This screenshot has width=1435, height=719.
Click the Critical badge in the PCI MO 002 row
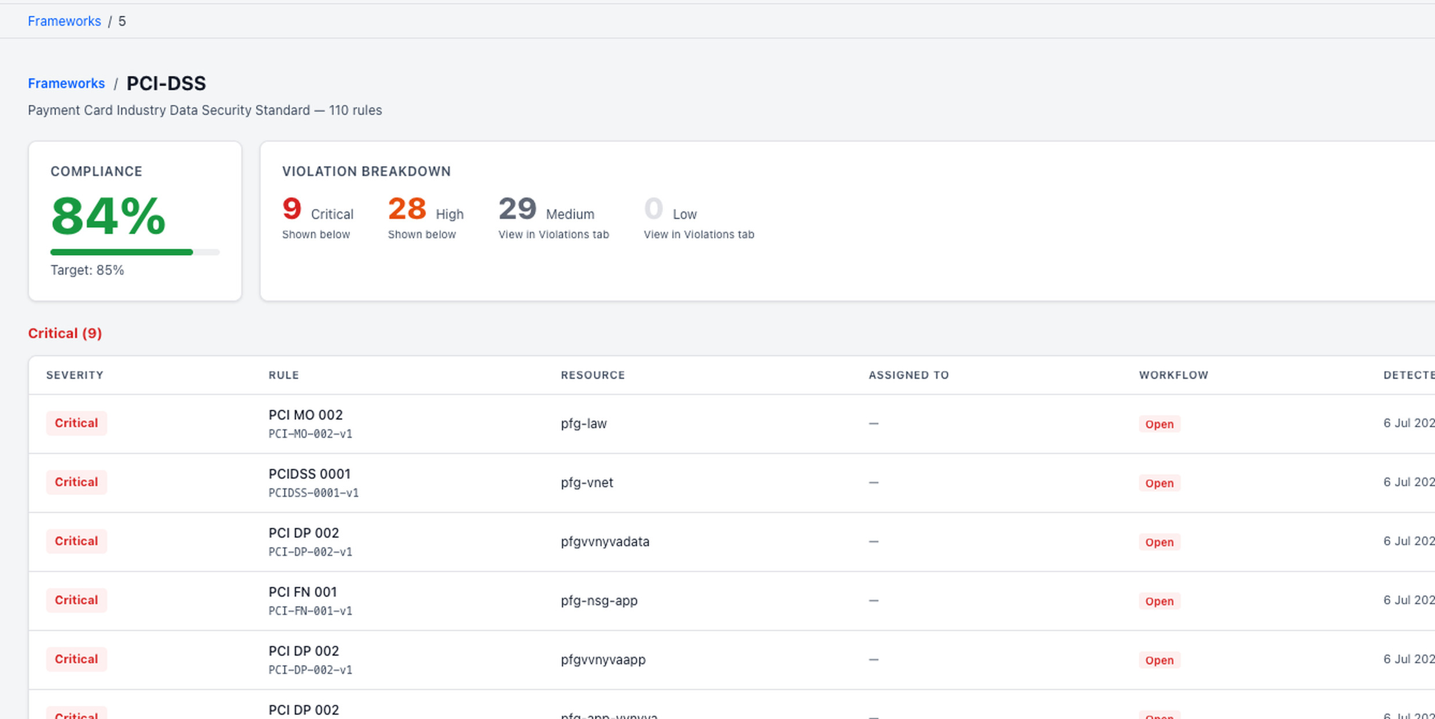click(76, 423)
